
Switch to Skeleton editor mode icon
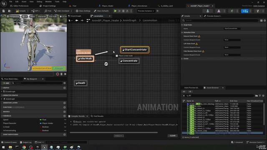coord(208,11)
